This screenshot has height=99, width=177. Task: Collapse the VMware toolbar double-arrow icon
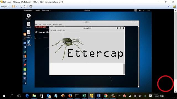click(x=169, y=6)
